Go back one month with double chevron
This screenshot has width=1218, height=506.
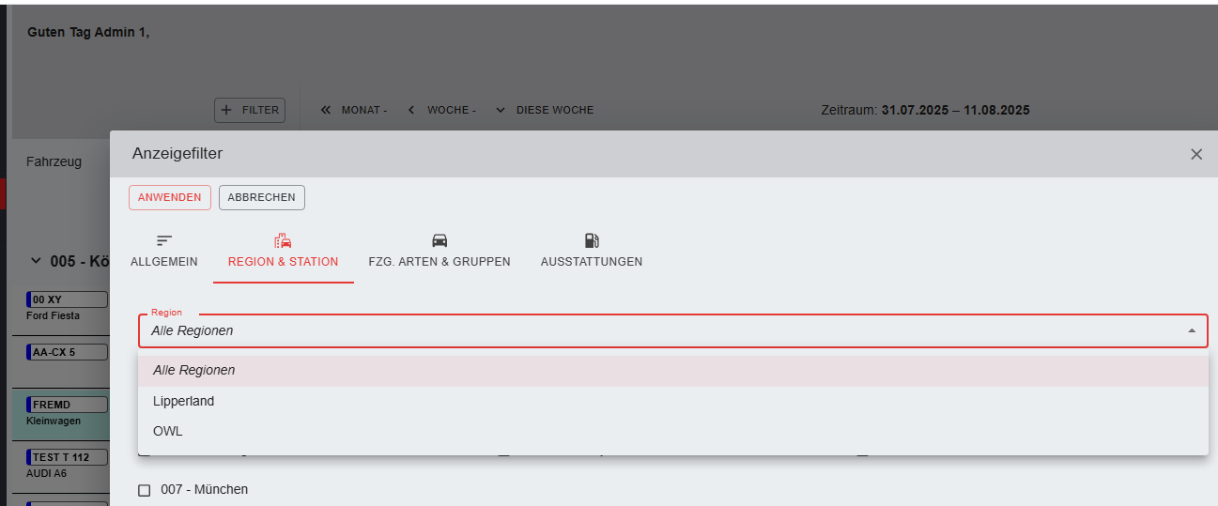click(326, 110)
